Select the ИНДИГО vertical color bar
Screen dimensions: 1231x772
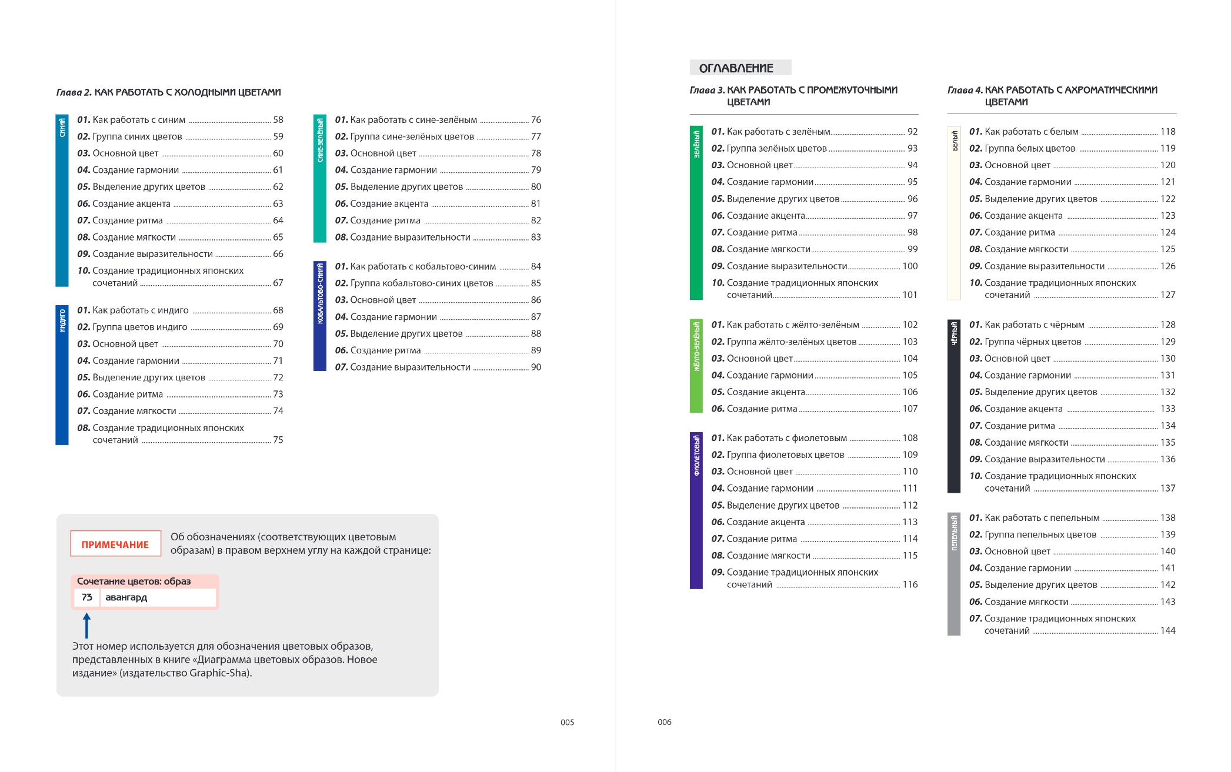62,375
